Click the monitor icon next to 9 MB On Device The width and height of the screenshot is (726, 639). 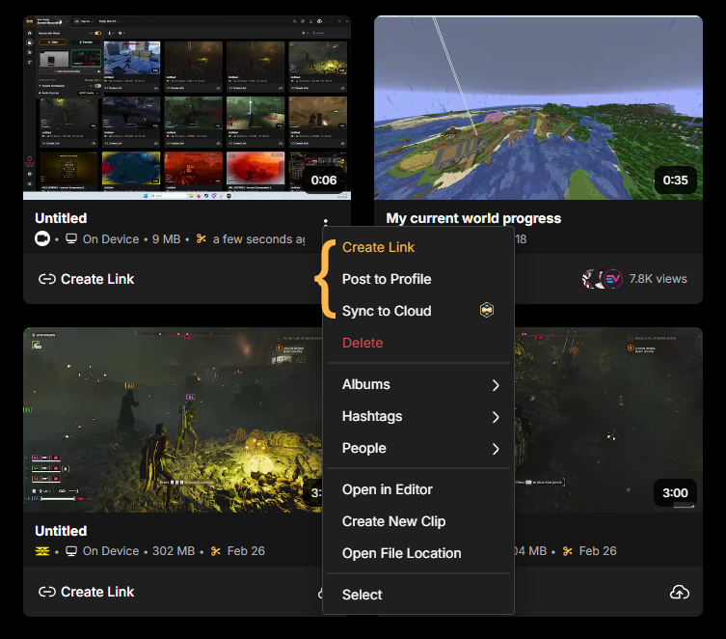[71, 239]
